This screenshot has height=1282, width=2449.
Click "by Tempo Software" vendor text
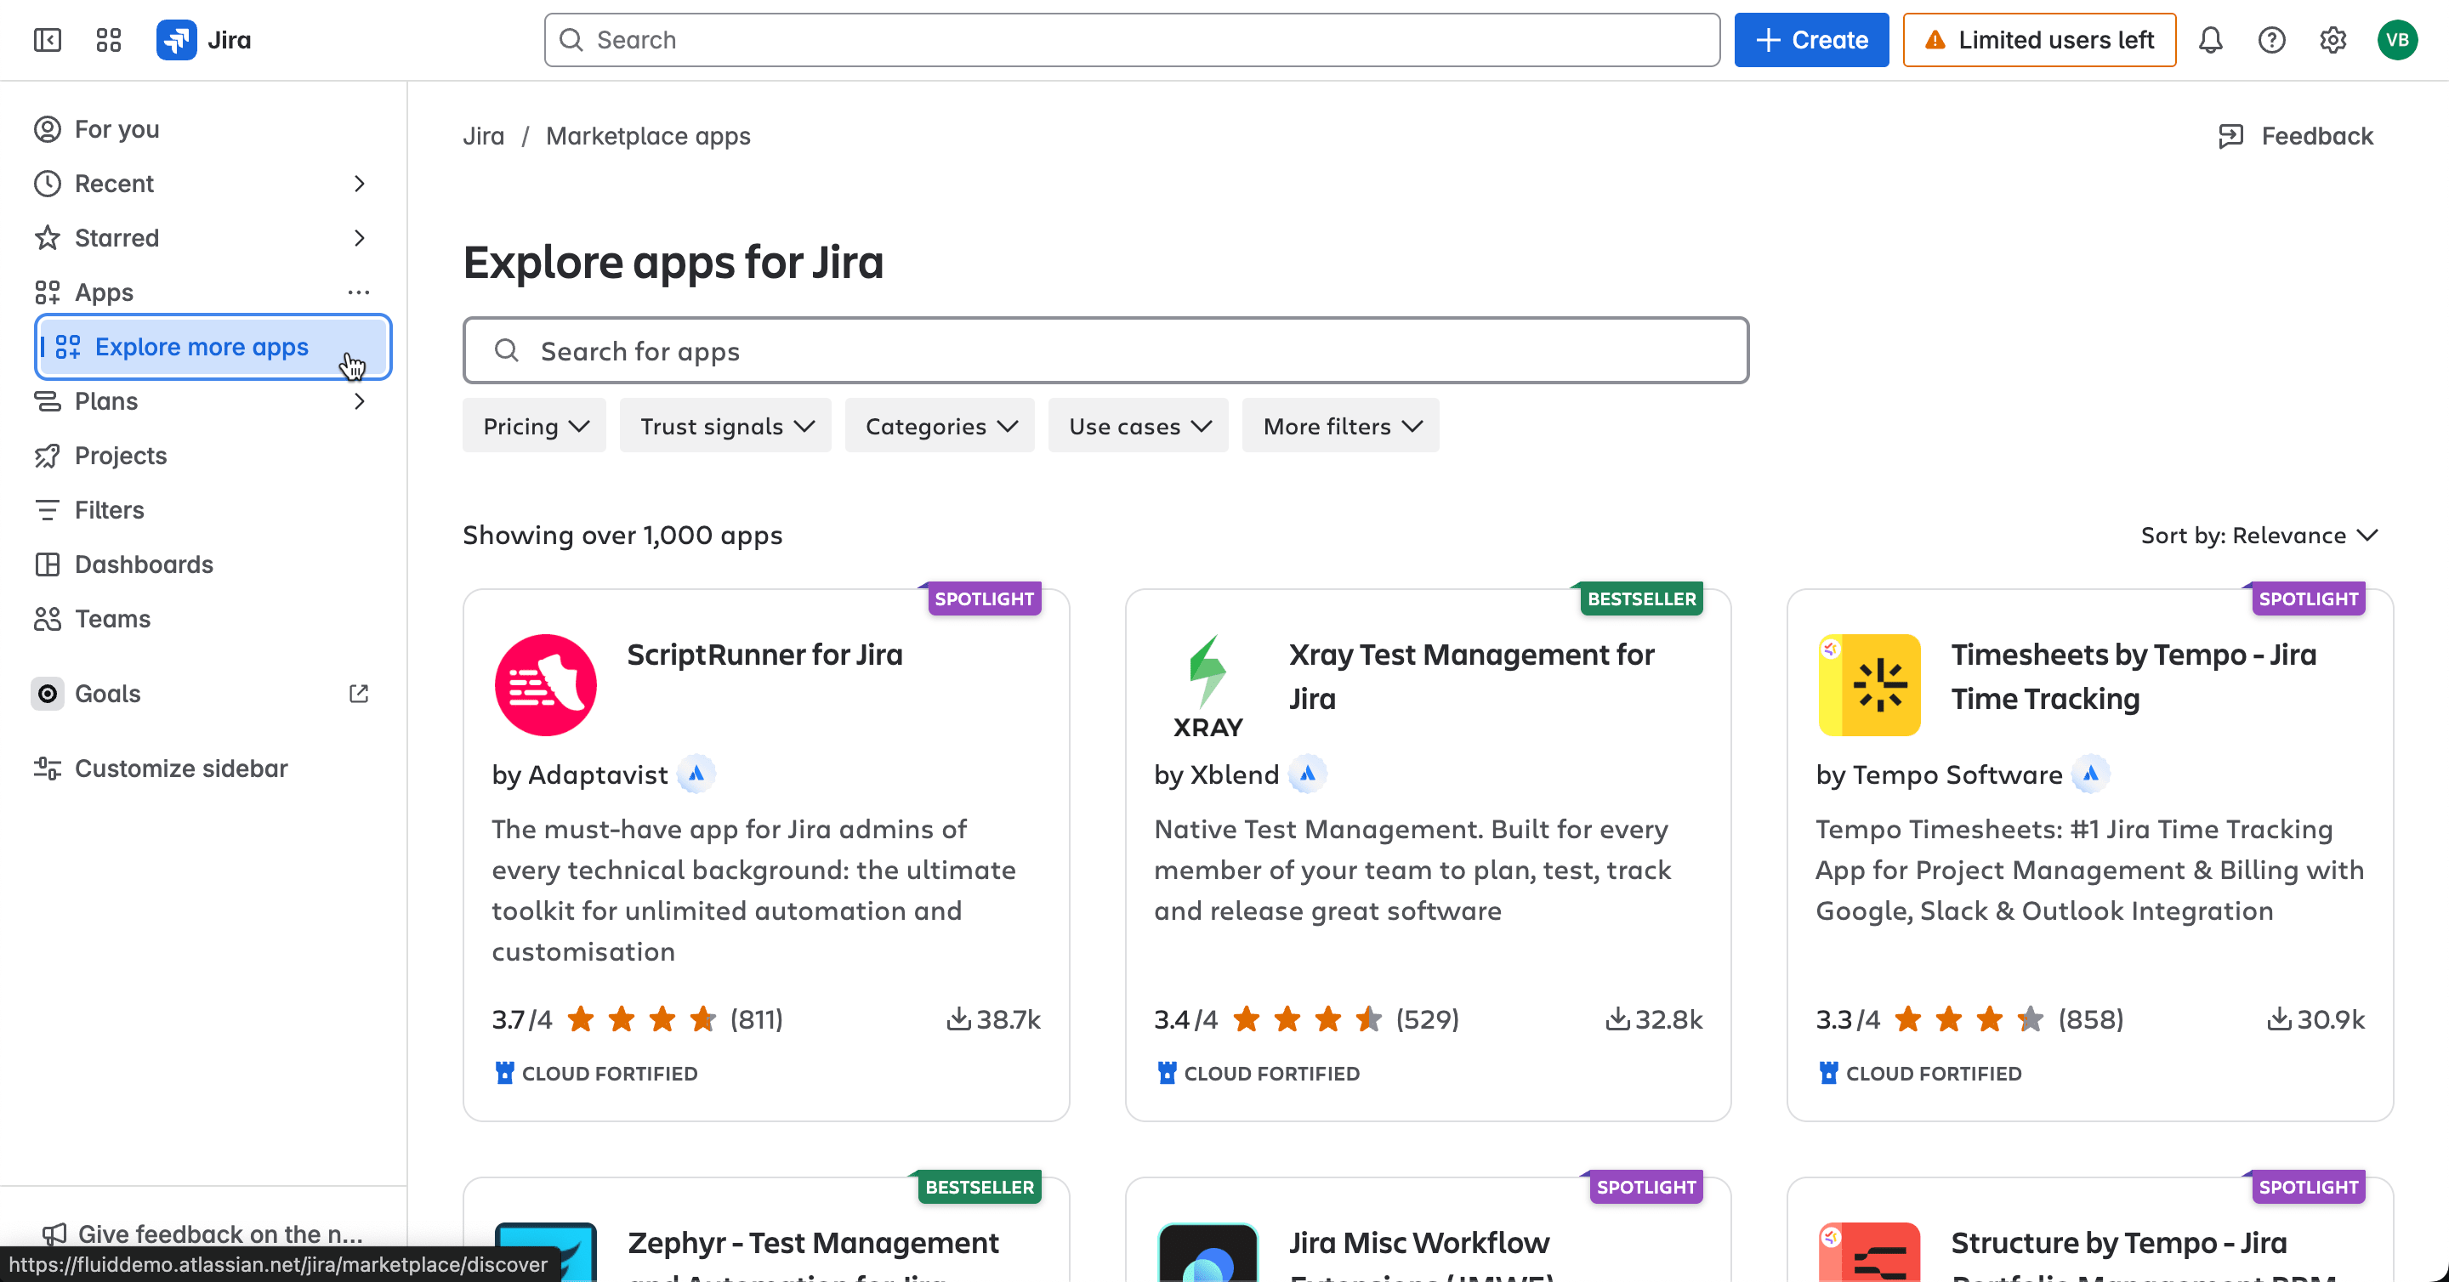coord(1939,774)
